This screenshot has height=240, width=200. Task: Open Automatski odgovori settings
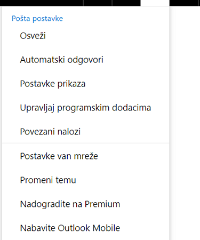click(86, 60)
